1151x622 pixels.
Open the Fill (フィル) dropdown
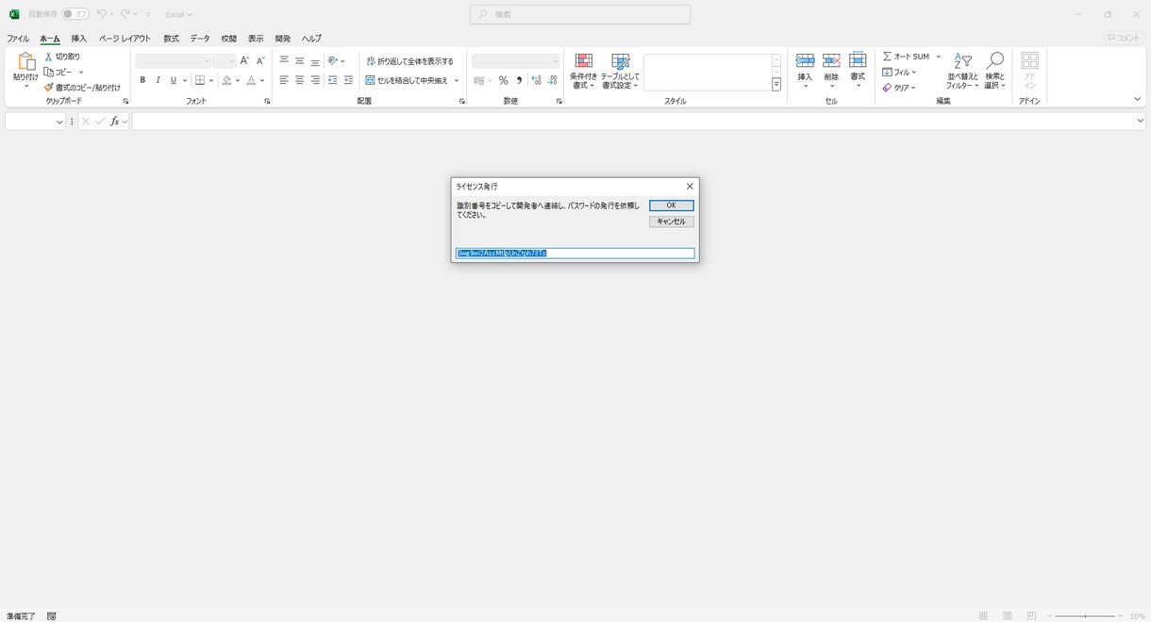tap(899, 73)
